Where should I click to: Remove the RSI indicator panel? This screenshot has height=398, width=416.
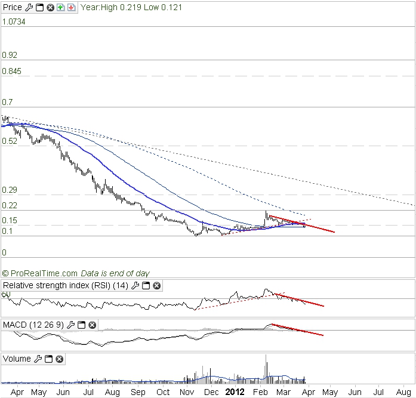[157, 286]
